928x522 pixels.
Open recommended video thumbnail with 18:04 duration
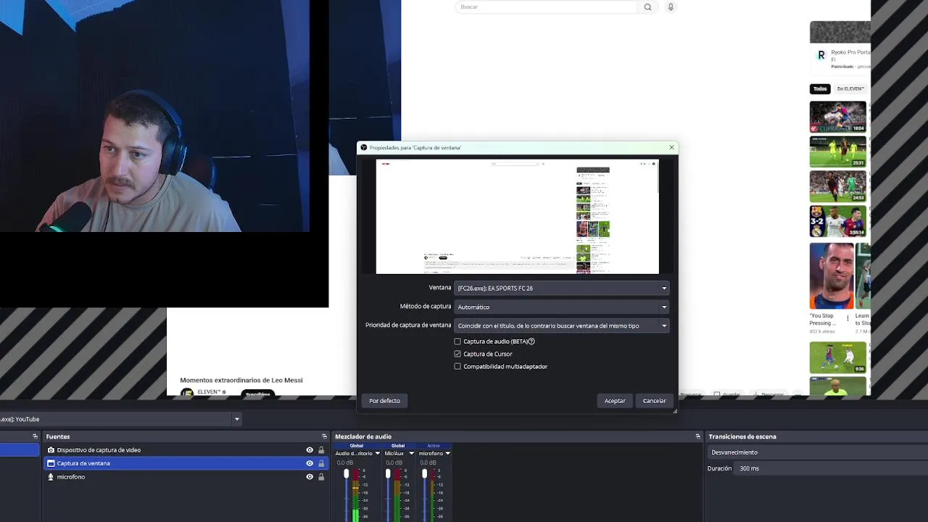[x=837, y=117]
